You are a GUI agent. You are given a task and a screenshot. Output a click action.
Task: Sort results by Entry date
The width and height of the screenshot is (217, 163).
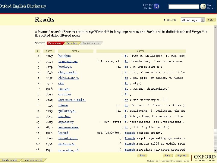click(x=72, y=43)
